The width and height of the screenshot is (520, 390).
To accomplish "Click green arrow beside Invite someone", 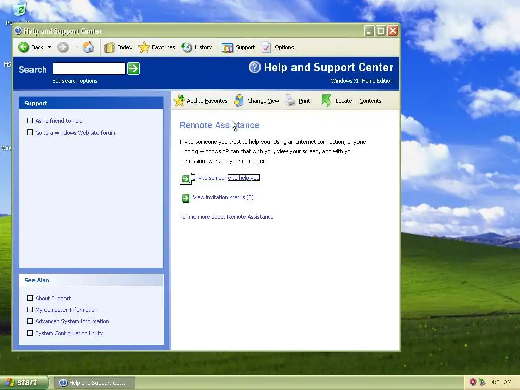I will pyautogui.click(x=186, y=179).
